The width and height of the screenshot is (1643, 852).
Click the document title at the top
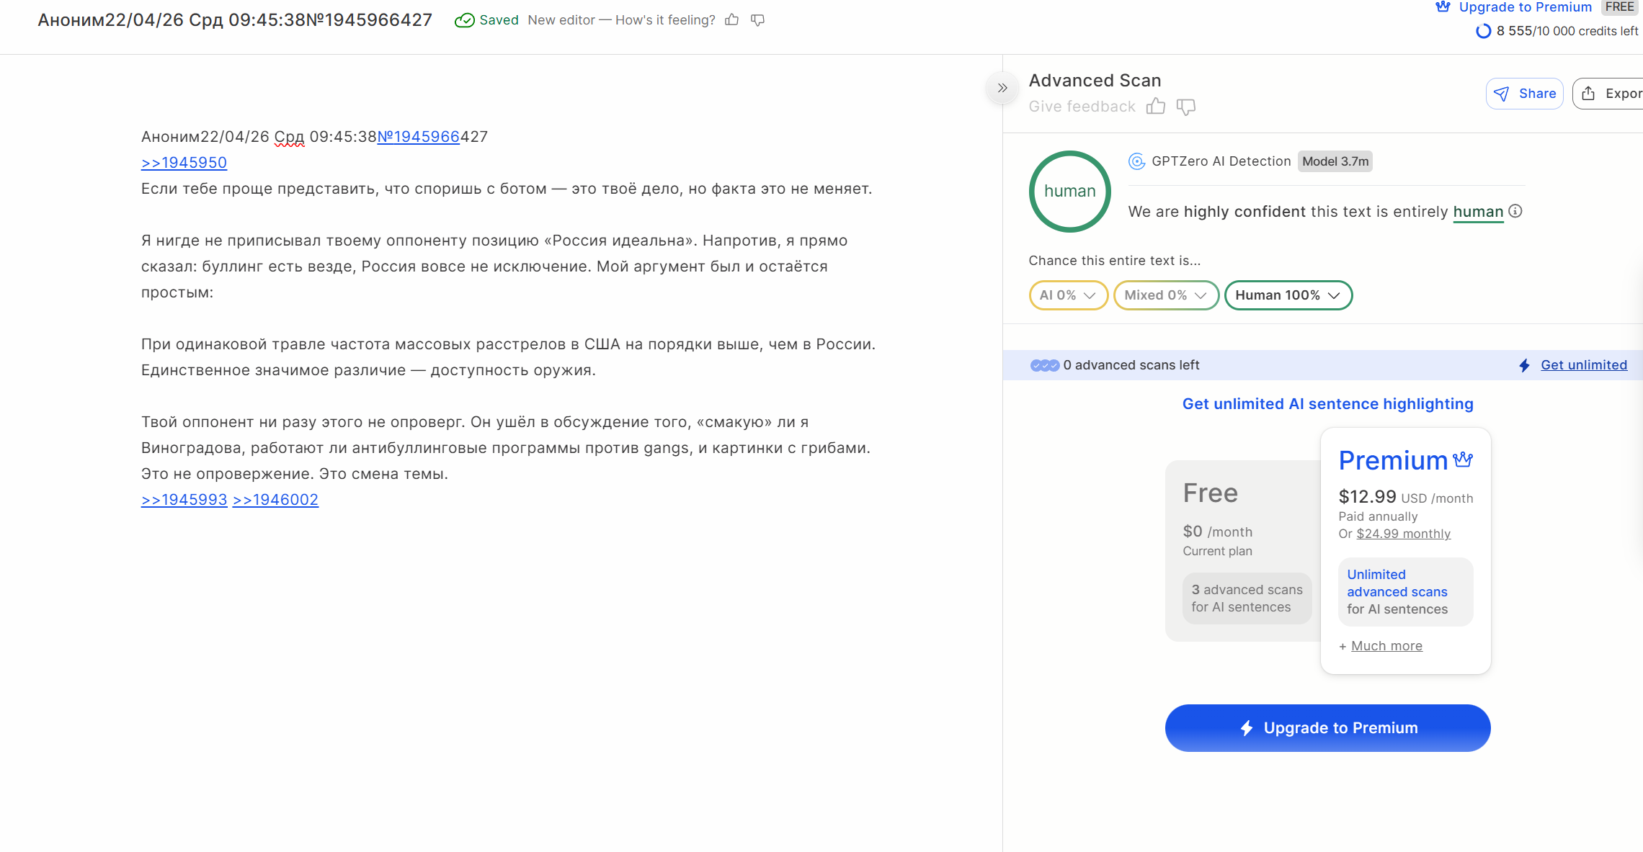(x=235, y=20)
